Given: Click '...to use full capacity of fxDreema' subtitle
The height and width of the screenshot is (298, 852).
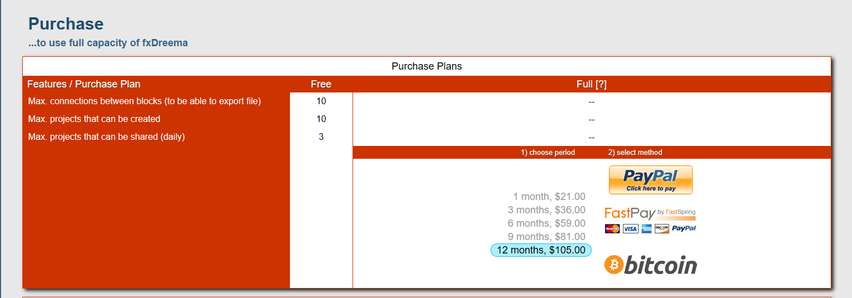Looking at the screenshot, I should tap(108, 43).
